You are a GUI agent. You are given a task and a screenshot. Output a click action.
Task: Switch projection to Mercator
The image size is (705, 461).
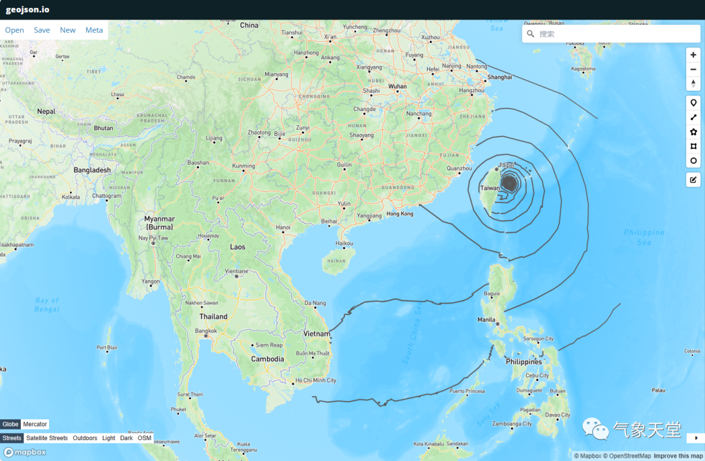(35, 424)
